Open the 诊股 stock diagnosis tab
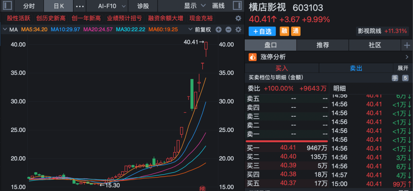The width and height of the screenshot is (413, 191). point(143,6)
